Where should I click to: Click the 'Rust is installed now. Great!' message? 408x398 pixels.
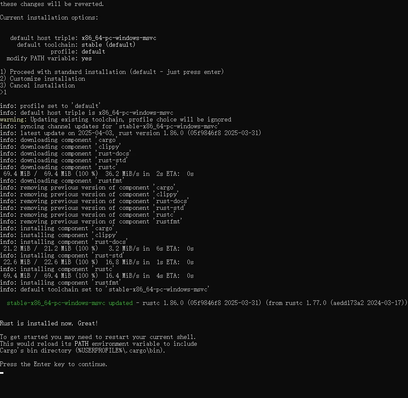click(x=49, y=323)
